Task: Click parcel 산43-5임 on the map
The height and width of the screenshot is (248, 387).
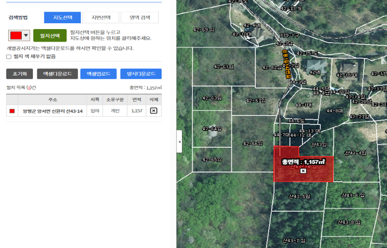Action: 298,196
